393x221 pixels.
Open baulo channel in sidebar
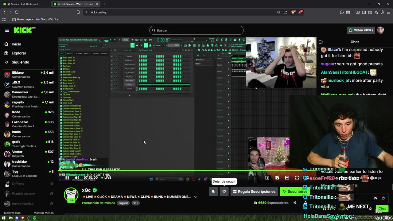pos(29,134)
